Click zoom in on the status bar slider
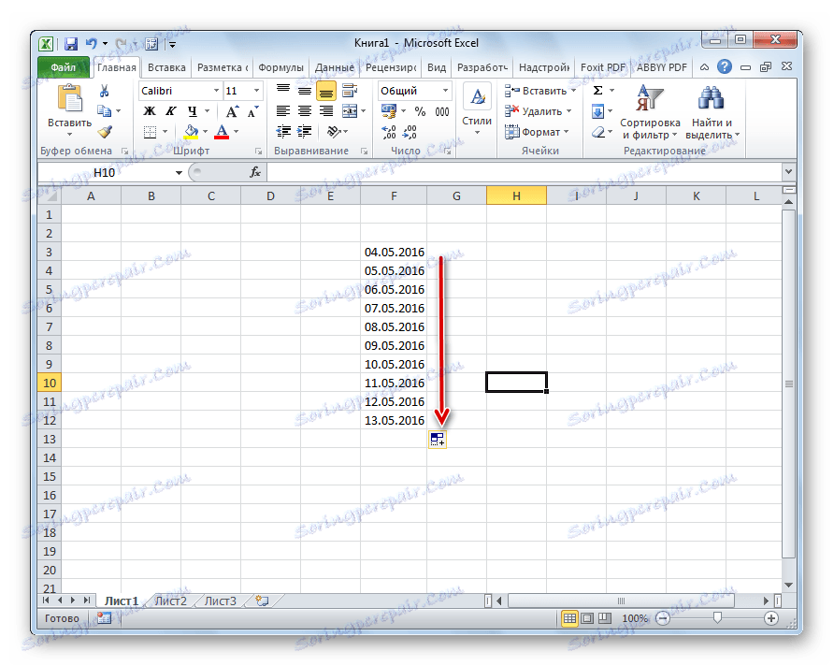 click(x=770, y=618)
